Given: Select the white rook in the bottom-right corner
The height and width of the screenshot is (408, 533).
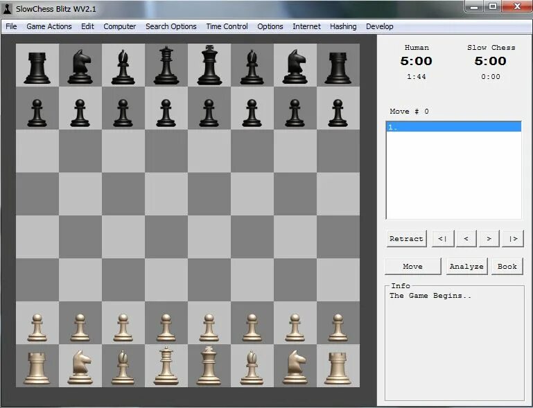Looking at the screenshot, I should tap(338, 368).
